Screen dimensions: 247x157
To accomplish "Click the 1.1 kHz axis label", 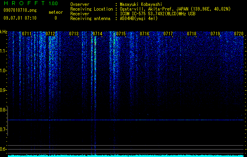I will tap(4, 51).
